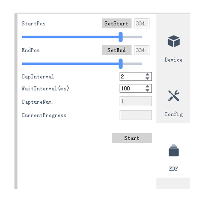Click the StartPos value box
Screen dimensions: 203x203
point(142,24)
